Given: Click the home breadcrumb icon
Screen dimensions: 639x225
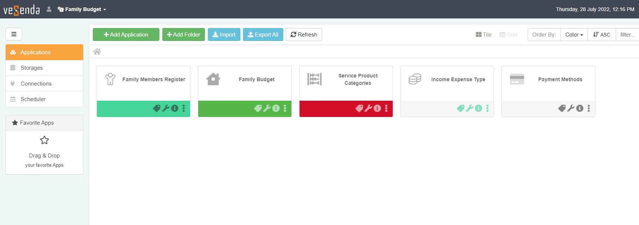Looking at the screenshot, I should coord(97,52).
